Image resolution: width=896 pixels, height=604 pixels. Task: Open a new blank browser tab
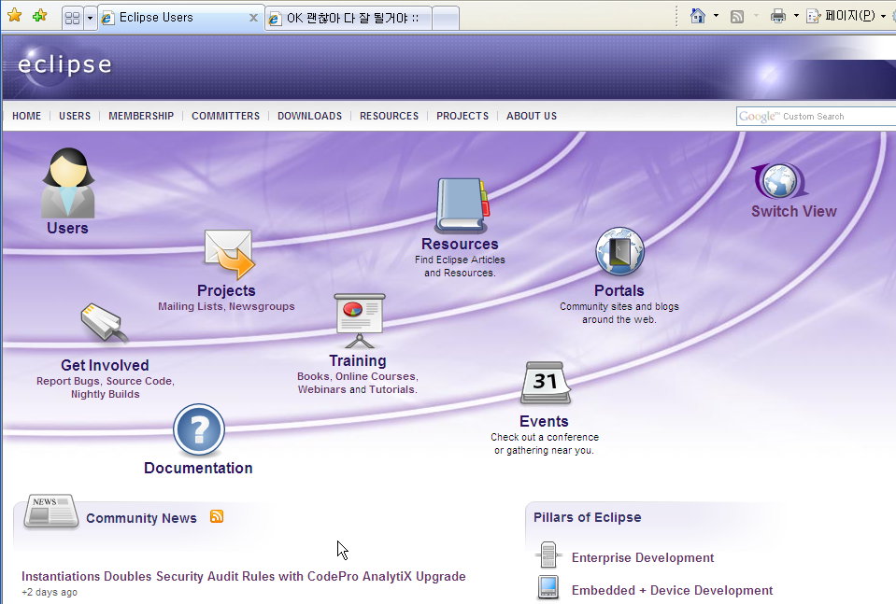[x=446, y=19]
